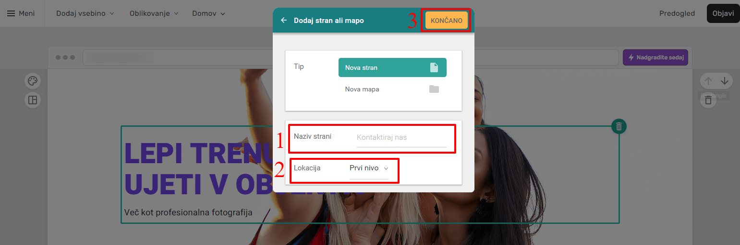The height and width of the screenshot is (245, 740).
Task: Delete the text block with green trash icon
Action: [619, 126]
